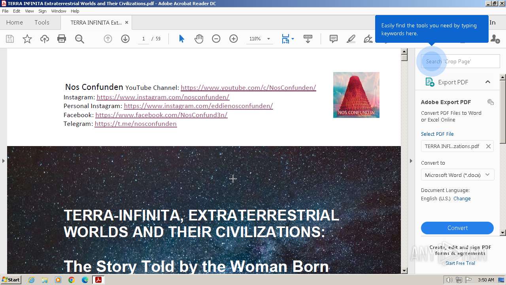
Task: Launch Internet Explorer from taskbar
Action: 31,280
